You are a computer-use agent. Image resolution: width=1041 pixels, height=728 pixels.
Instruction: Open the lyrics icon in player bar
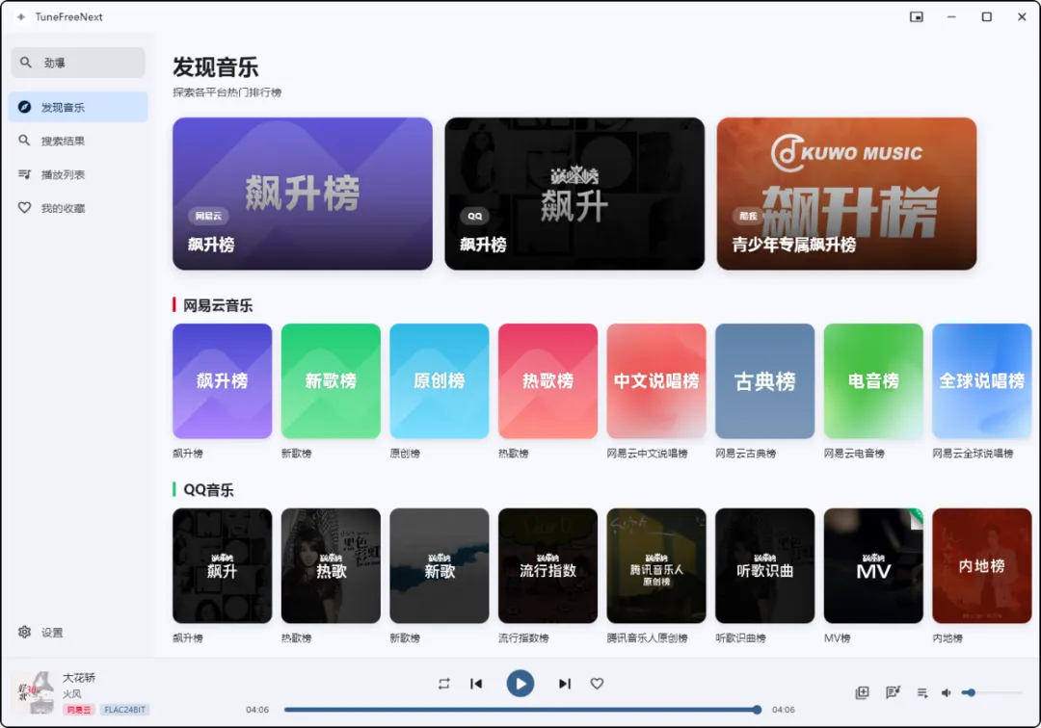click(893, 693)
